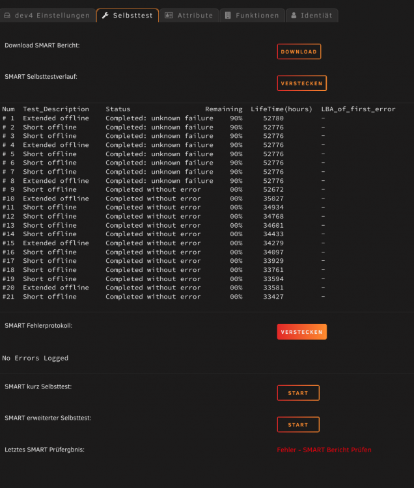
Task: Select test row # 2 Short offline
Action: pyautogui.click(x=164, y=128)
